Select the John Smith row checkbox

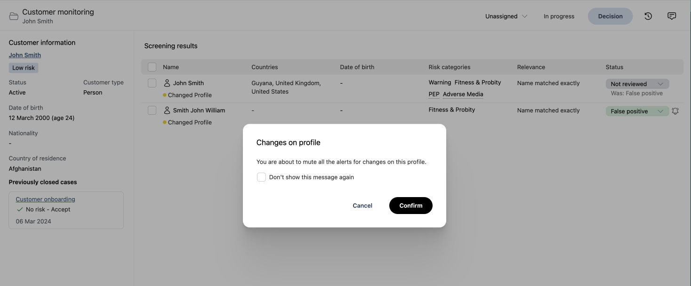152,83
